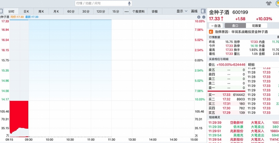Screen dimensions: 279x143
Task: Select the 15分 period tab
Action: click(116, 11)
